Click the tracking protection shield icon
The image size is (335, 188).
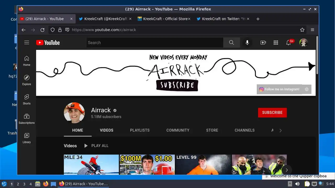click(x=53, y=30)
